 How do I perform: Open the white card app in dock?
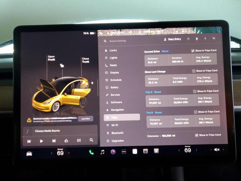click(x=135, y=152)
